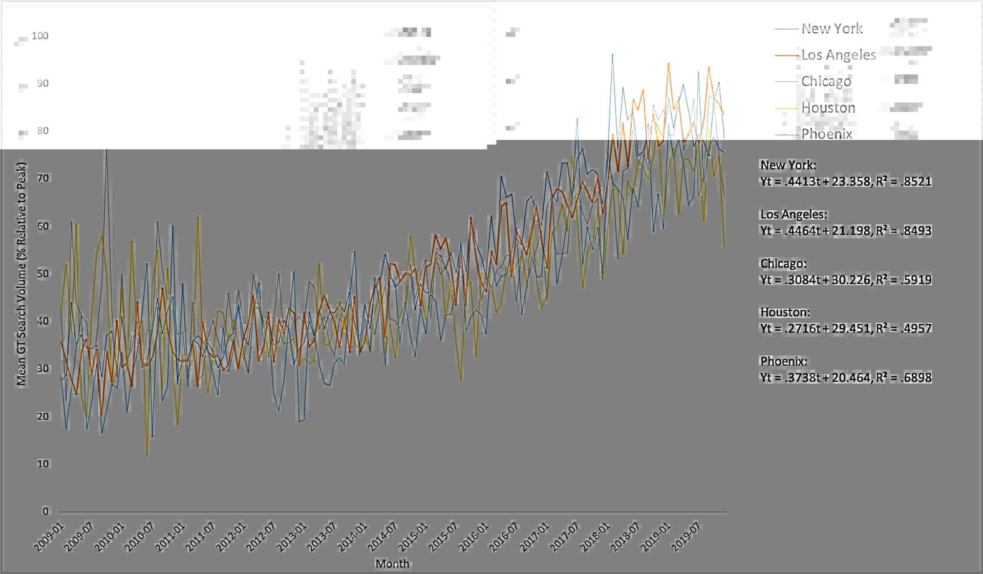The width and height of the screenshot is (983, 574).
Task: Click the x-axis label 2012-01
Action: [230, 537]
